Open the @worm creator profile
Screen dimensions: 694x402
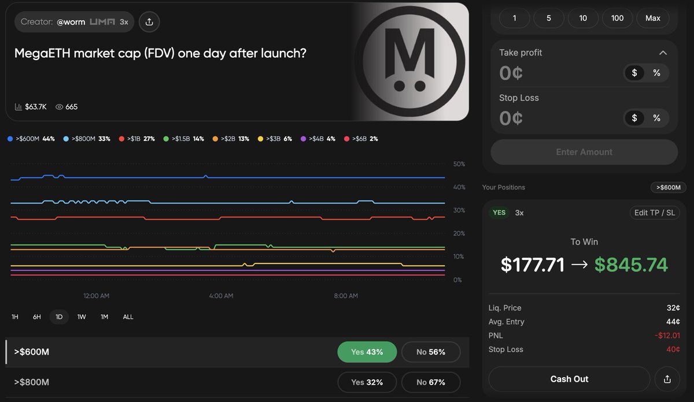[x=71, y=22]
